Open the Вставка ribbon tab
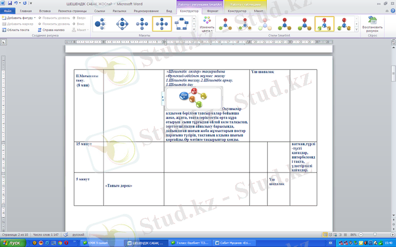The height and width of the screenshot is (247, 396). (45, 10)
